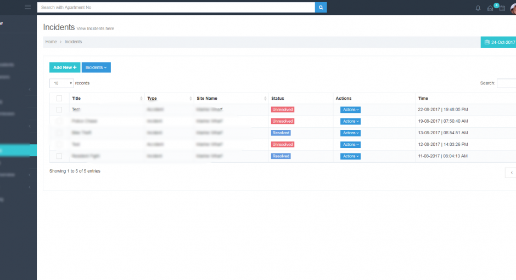
Task: Open Actions dropdown for 12-08-2017 row
Action: pyautogui.click(x=350, y=145)
